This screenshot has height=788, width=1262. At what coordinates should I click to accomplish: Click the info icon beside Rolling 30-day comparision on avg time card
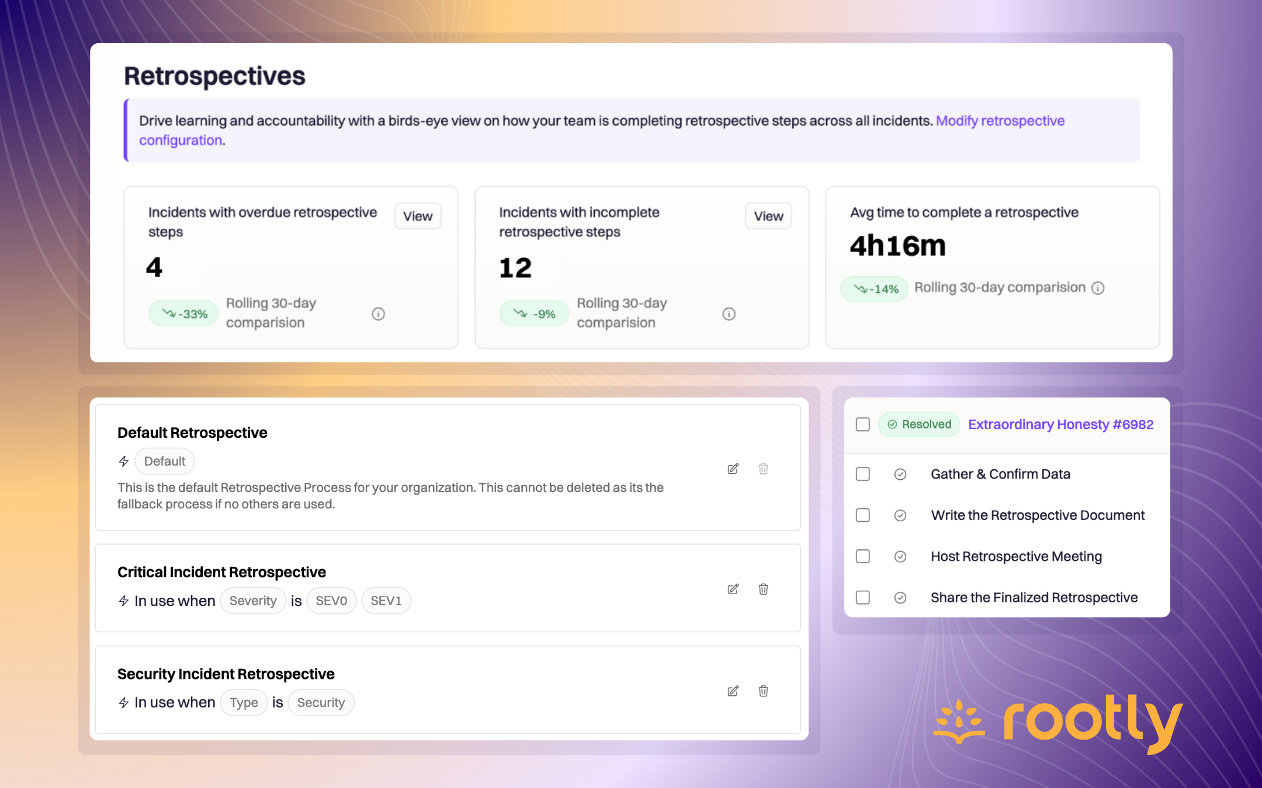[1098, 287]
